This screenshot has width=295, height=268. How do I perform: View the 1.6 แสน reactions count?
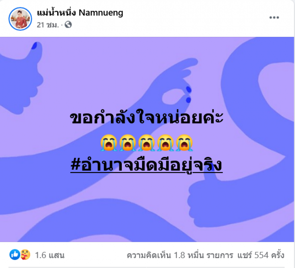pos(50,255)
